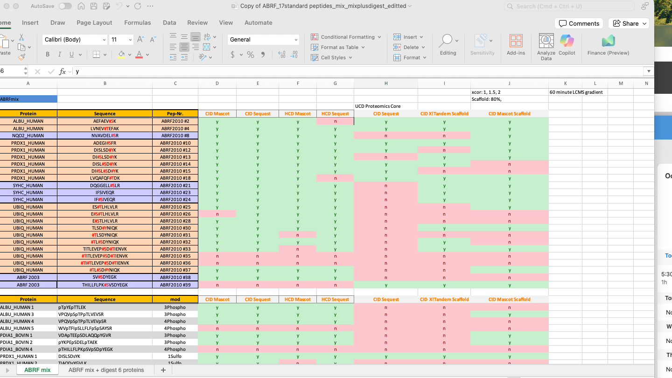
Task: Open the Calibri (Body) font dropdown
Action: click(104, 40)
